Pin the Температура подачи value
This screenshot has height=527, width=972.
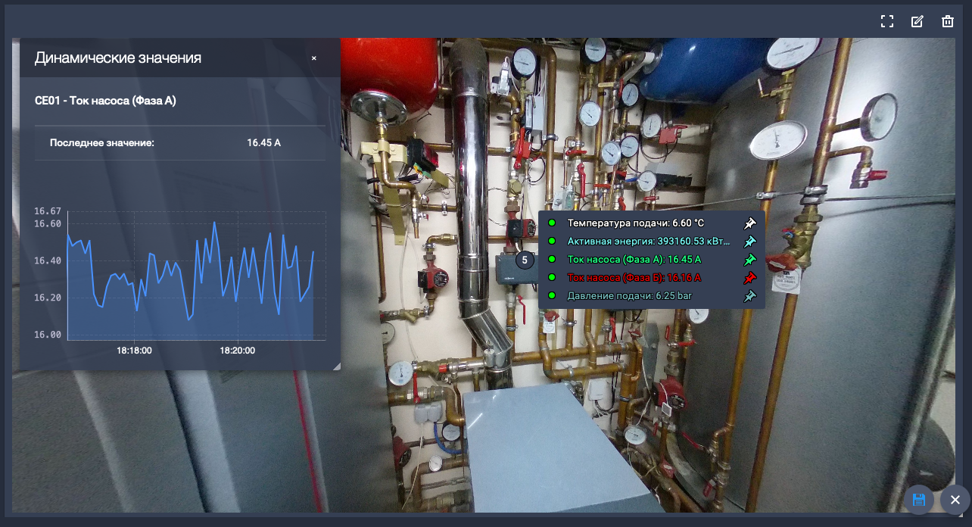pyautogui.click(x=749, y=223)
